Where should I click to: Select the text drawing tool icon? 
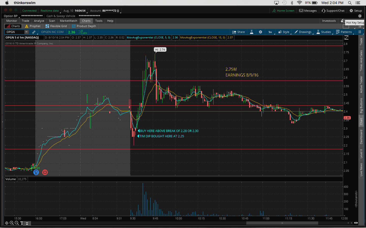[x=22, y=223]
